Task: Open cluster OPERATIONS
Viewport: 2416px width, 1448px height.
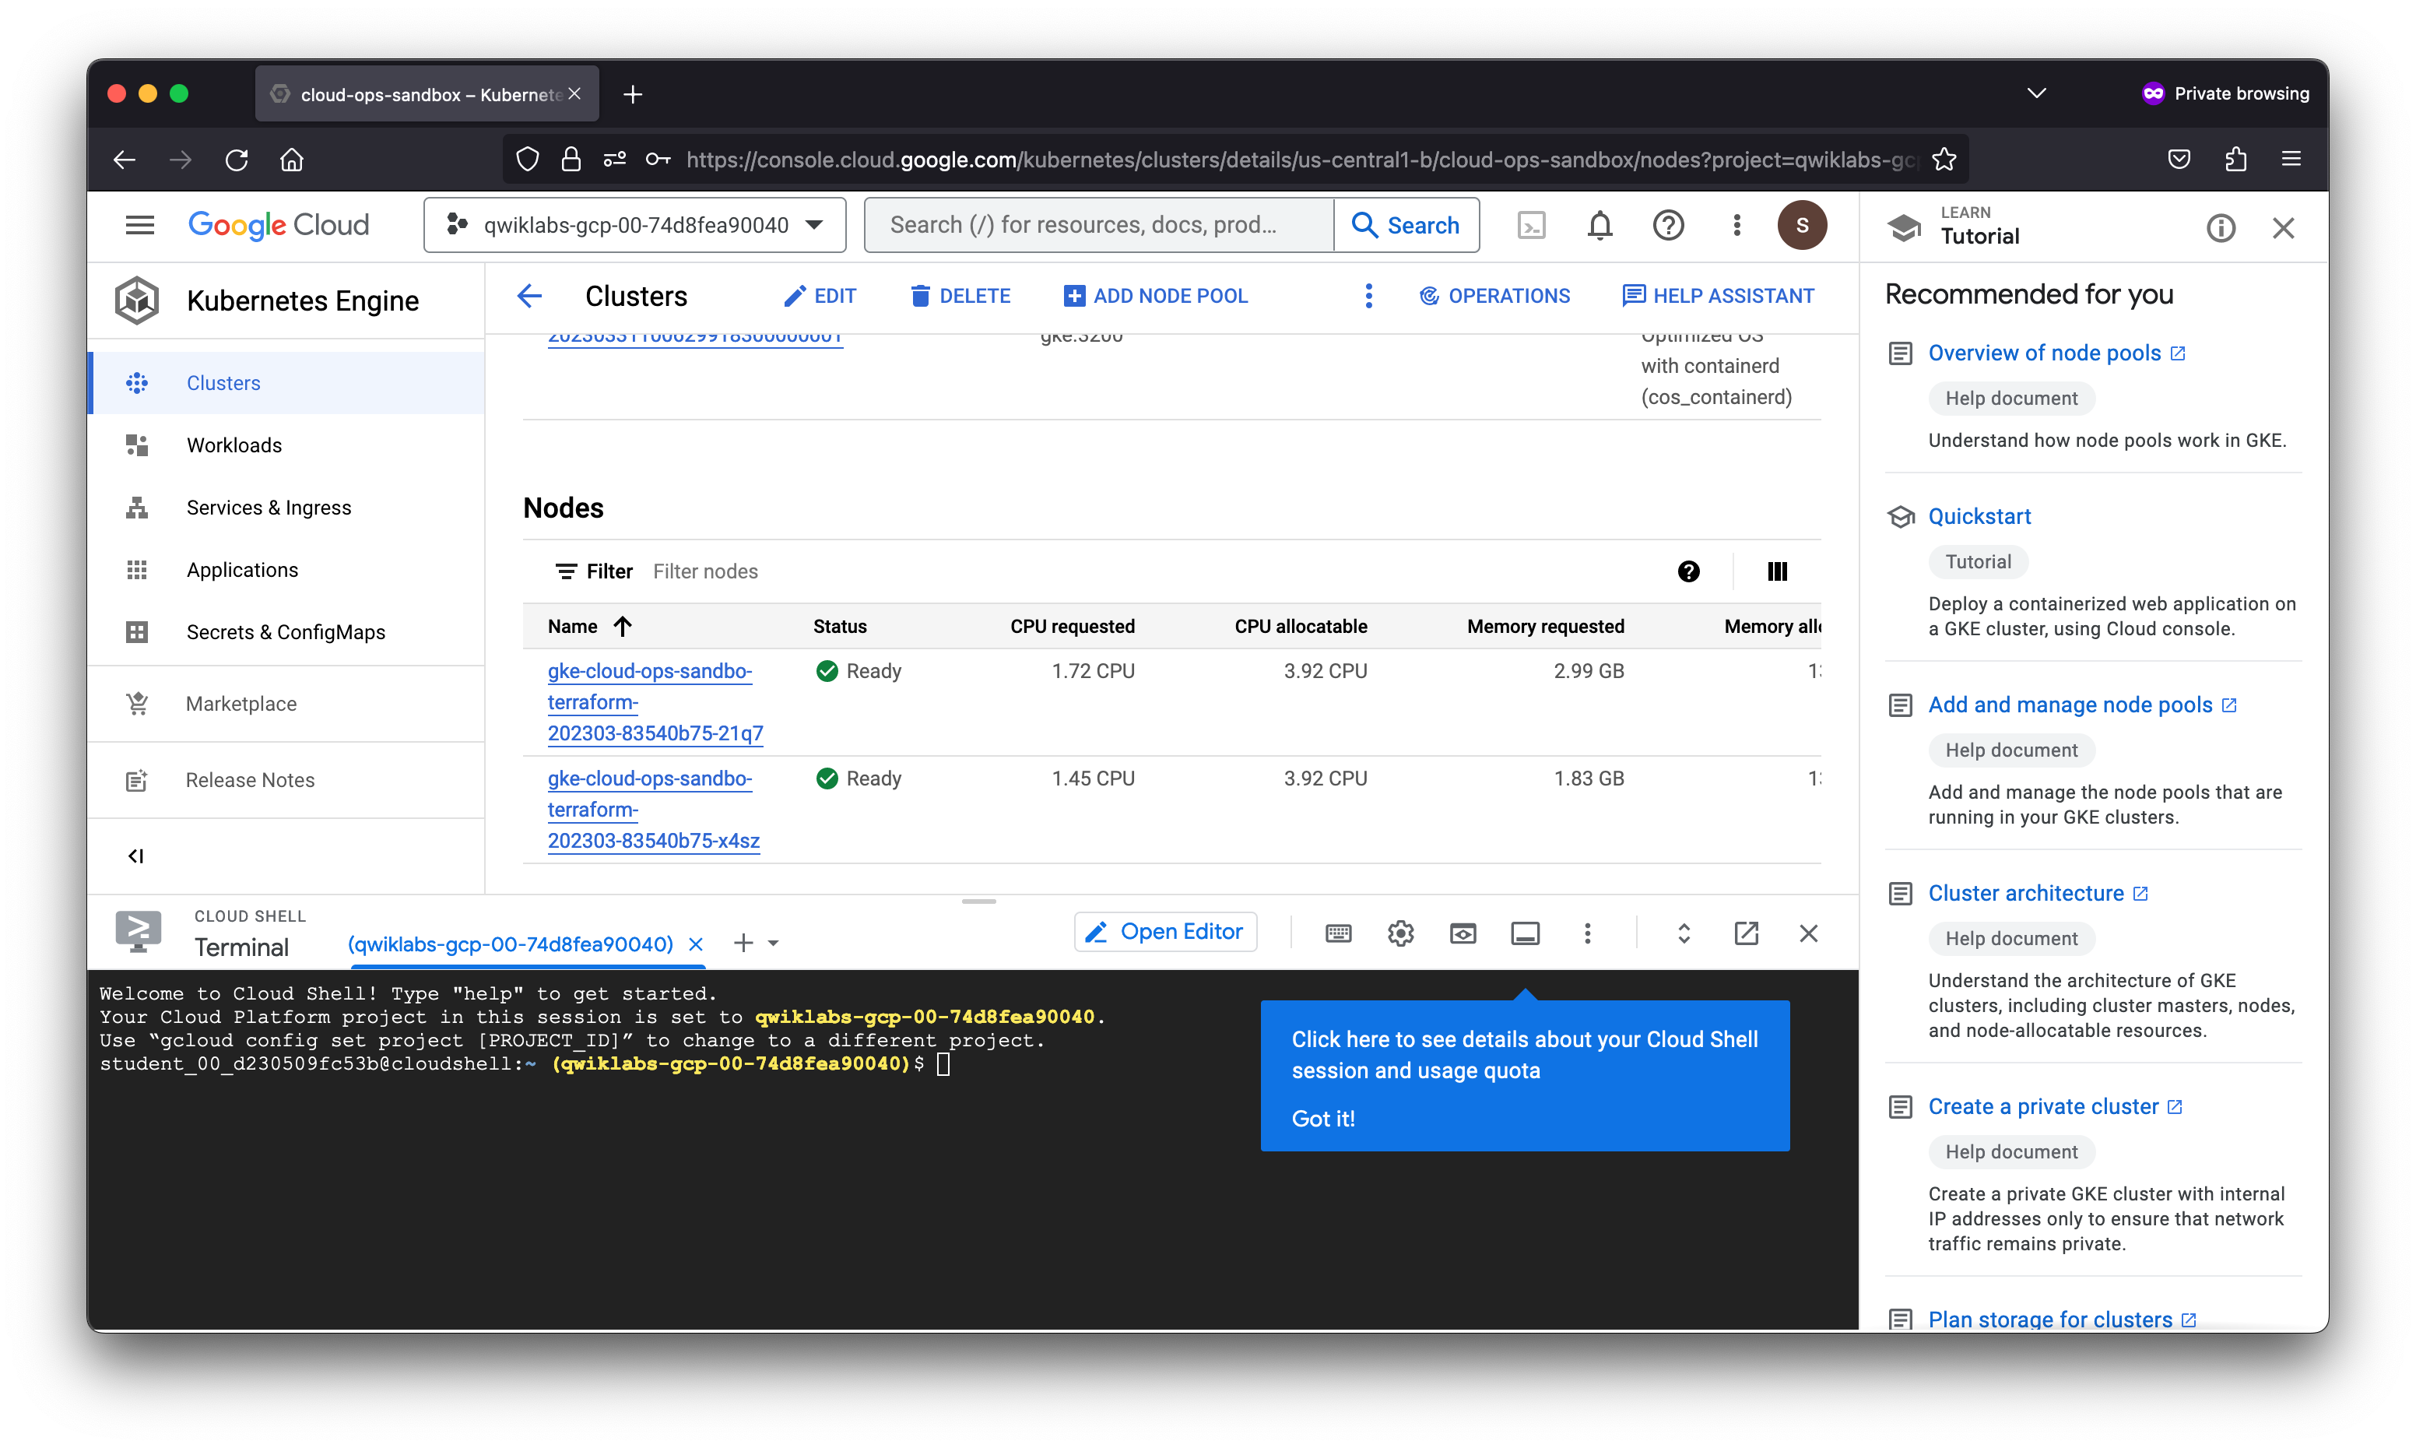Action: (1494, 296)
